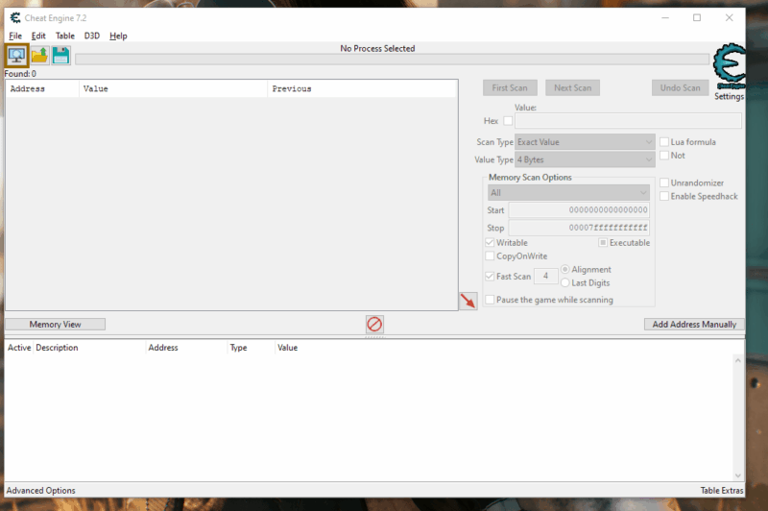The width and height of the screenshot is (768, 511).
Task: Click the Description column header
Action: pyautogui.click(x=89, y=348)
